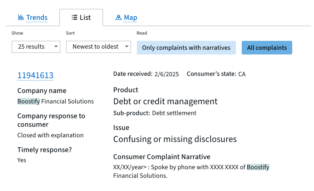Select the List tab label
Viewport: 314px width, 191px height.
(85, 18)
